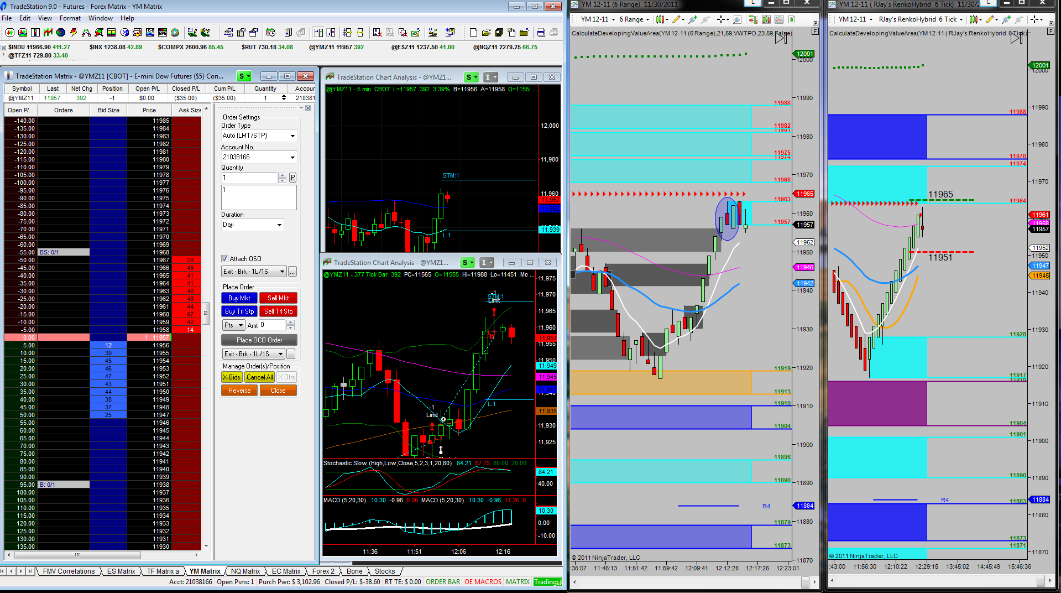Click the Quantity input field in Order Settings
This screenshot has width=1061, height=593.
[x=249, y=178]
